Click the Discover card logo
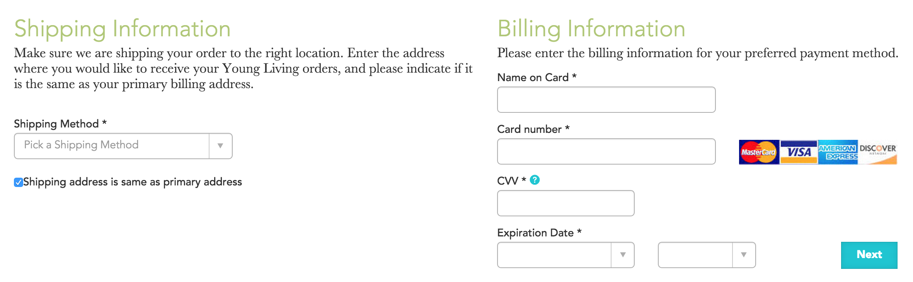The width and height of the screenshot is (913, 282). pyautogui.click(x=877, y=152)
